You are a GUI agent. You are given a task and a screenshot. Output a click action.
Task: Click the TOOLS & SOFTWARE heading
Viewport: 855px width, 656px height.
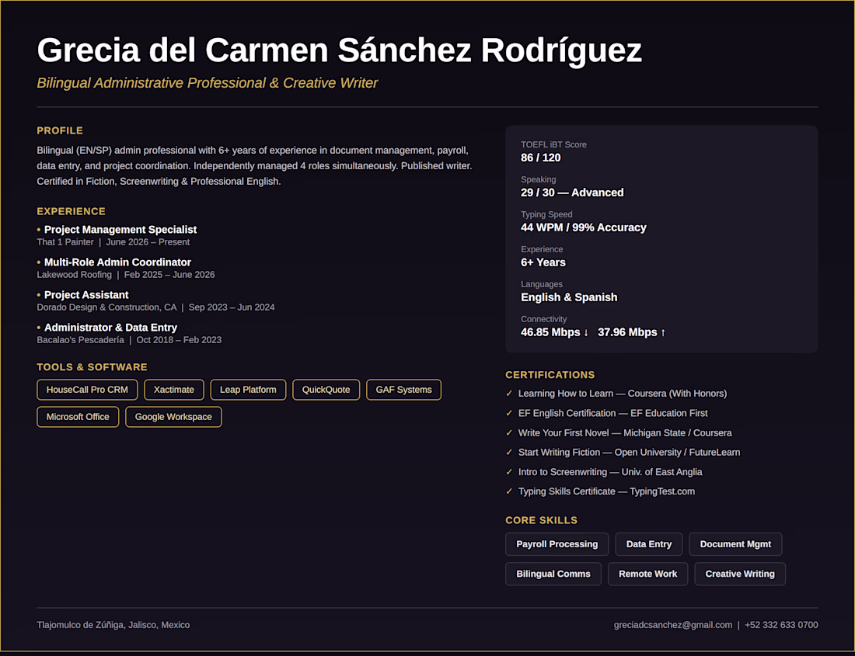click(92, 367)
